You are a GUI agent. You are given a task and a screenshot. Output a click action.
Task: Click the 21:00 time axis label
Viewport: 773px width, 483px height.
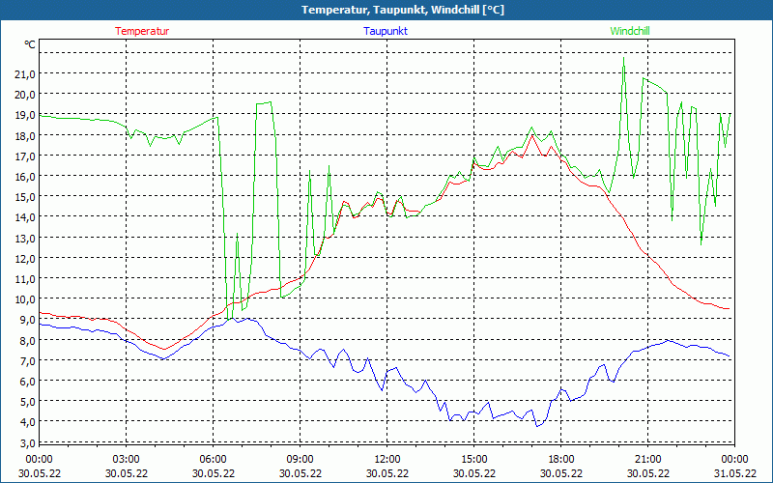click(x=647, y=460)
